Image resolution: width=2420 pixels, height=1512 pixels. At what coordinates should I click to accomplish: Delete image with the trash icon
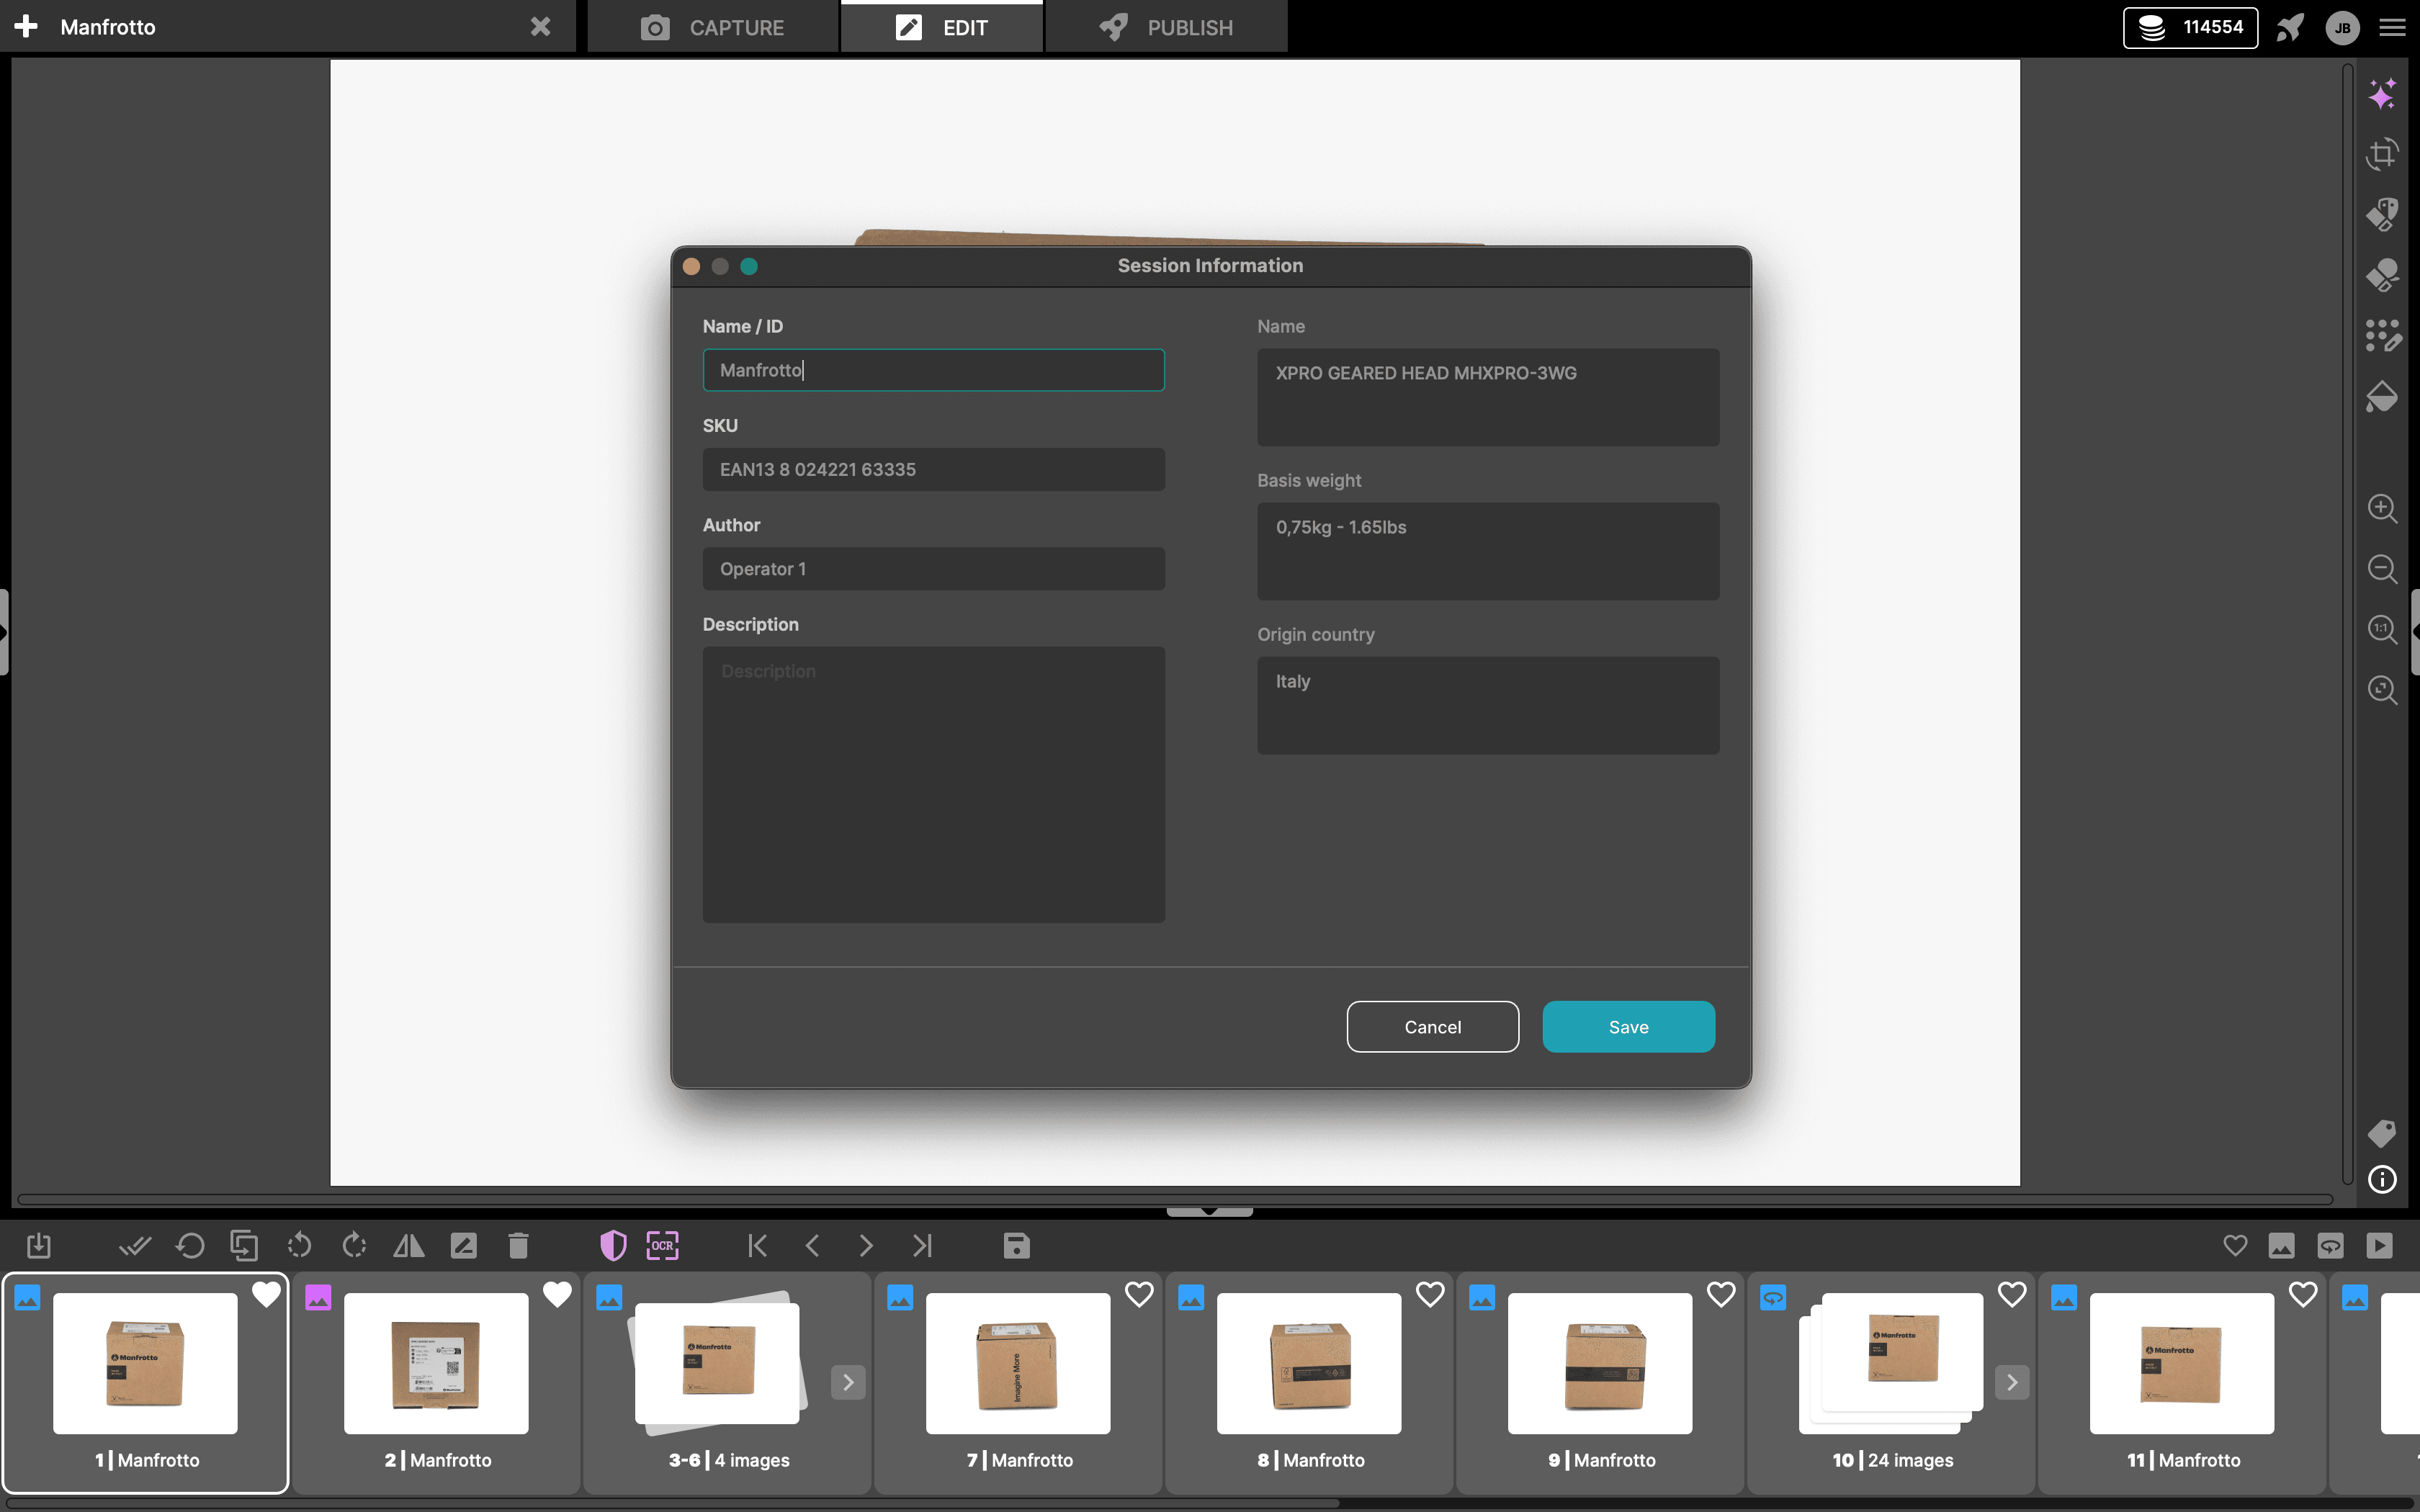click(x=518, y=1246)
